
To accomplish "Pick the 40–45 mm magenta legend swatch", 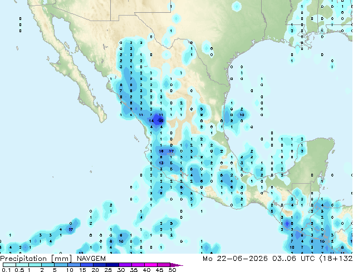I will [151, 265].
